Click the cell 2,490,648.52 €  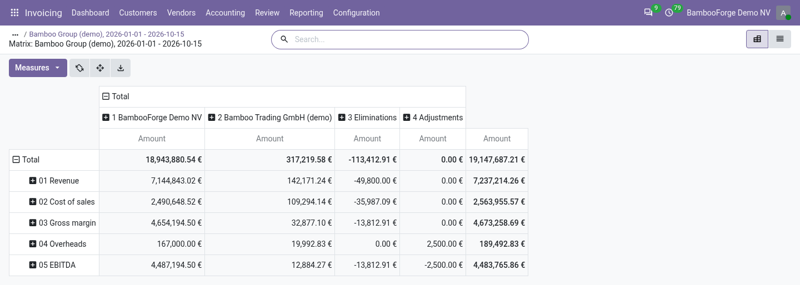click(x=152, y=202)
